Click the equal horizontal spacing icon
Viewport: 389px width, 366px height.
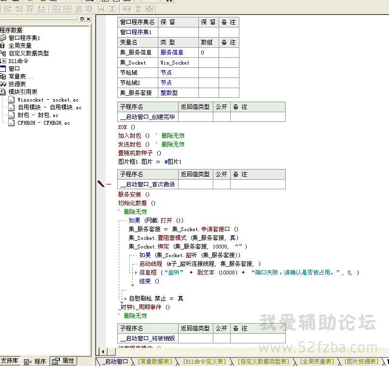coord(101,9)
